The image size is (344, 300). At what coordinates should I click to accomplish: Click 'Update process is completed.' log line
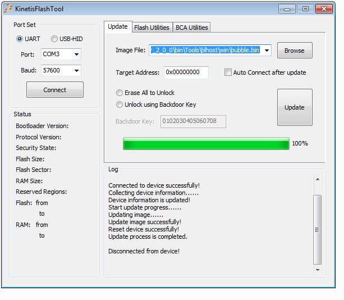point(148,237)
